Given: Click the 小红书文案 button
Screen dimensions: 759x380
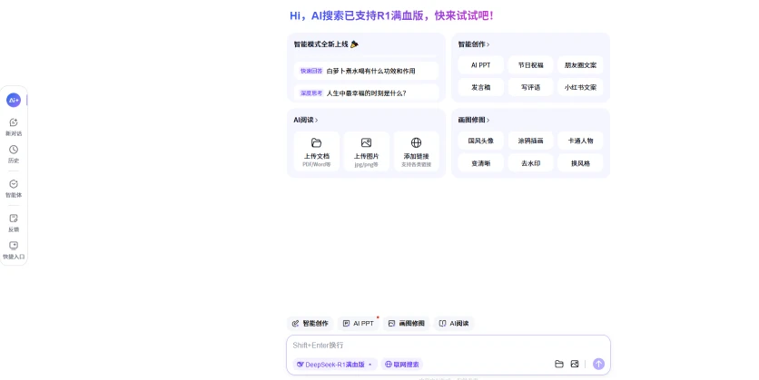Looking at the screenshot, I should tap(580, 87).
